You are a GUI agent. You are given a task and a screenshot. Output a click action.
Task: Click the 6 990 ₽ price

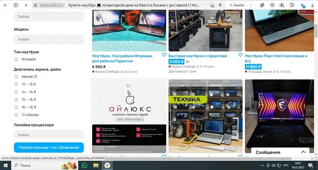[x=99, y=67]
